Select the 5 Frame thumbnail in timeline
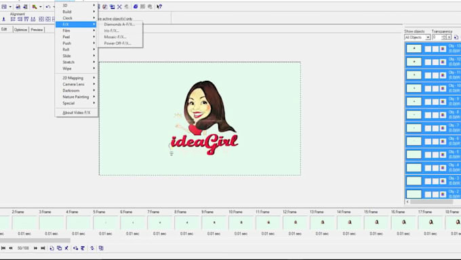Viewport: 461px width, 260px height. pos(106,223)
